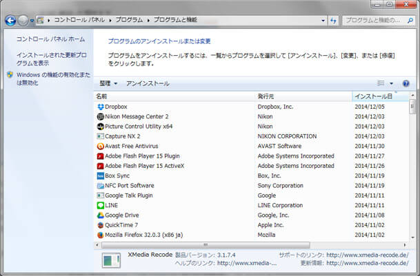Click the Mozilla Firefox icon

(x=101, y=235)
